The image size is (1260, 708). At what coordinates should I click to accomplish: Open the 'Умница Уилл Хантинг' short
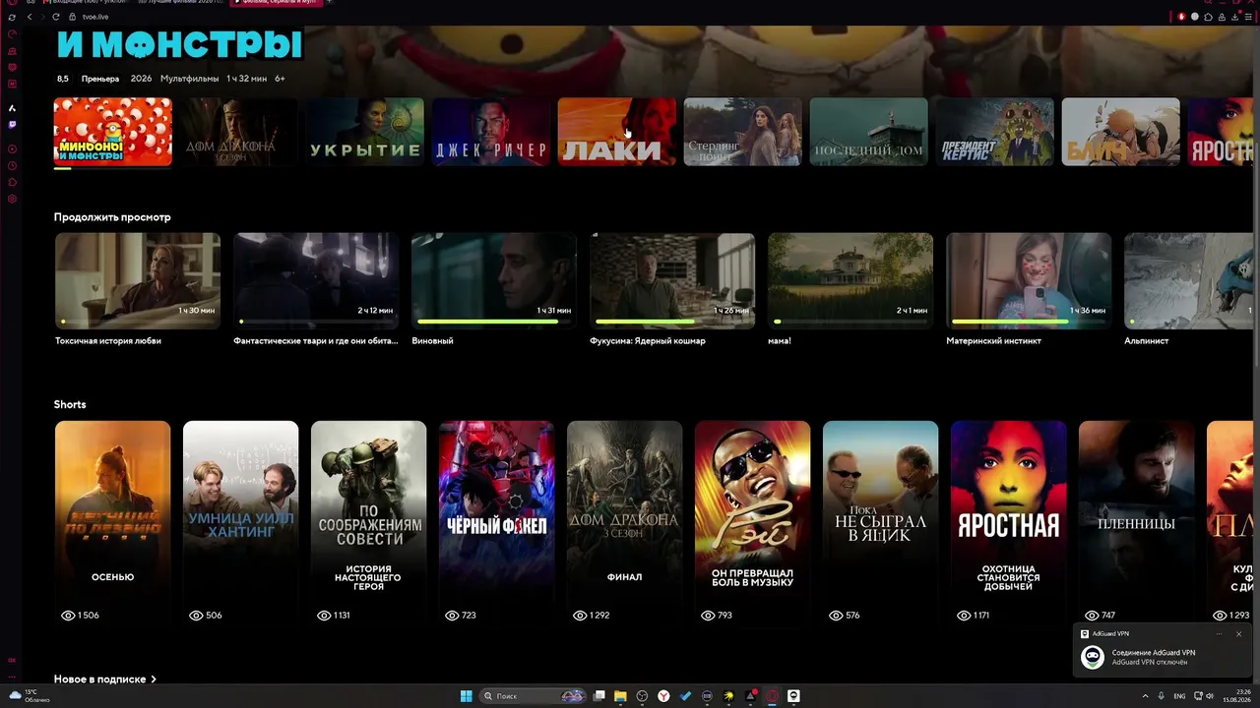tap(240, 524)
